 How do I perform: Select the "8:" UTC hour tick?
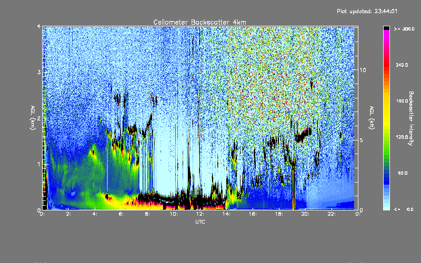tap(148, 214)
